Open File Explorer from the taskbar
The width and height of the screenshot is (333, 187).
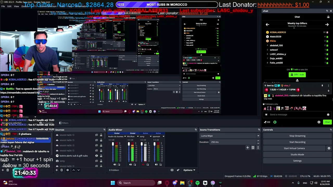coord(182,183)
